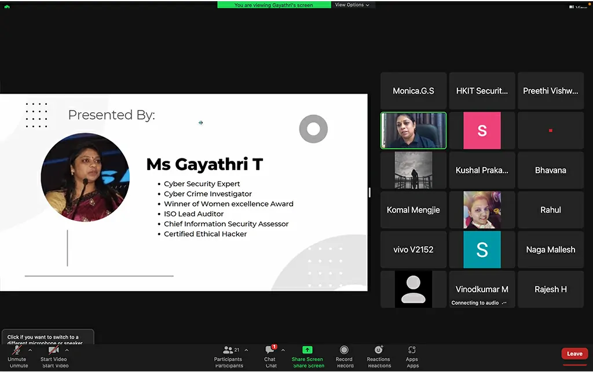Open the View Options dropdown

[352, 5]
